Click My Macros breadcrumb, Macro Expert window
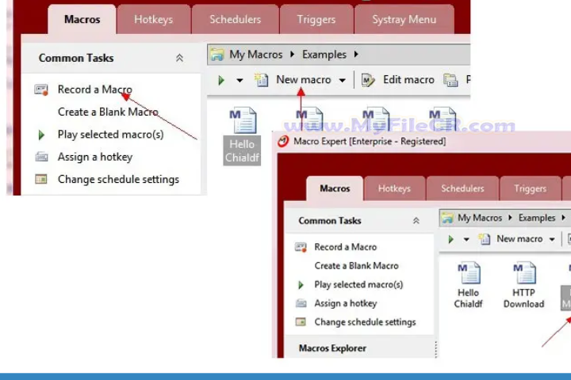The height and width of the screenshot is (380, 571). click(x=480, y=218)
